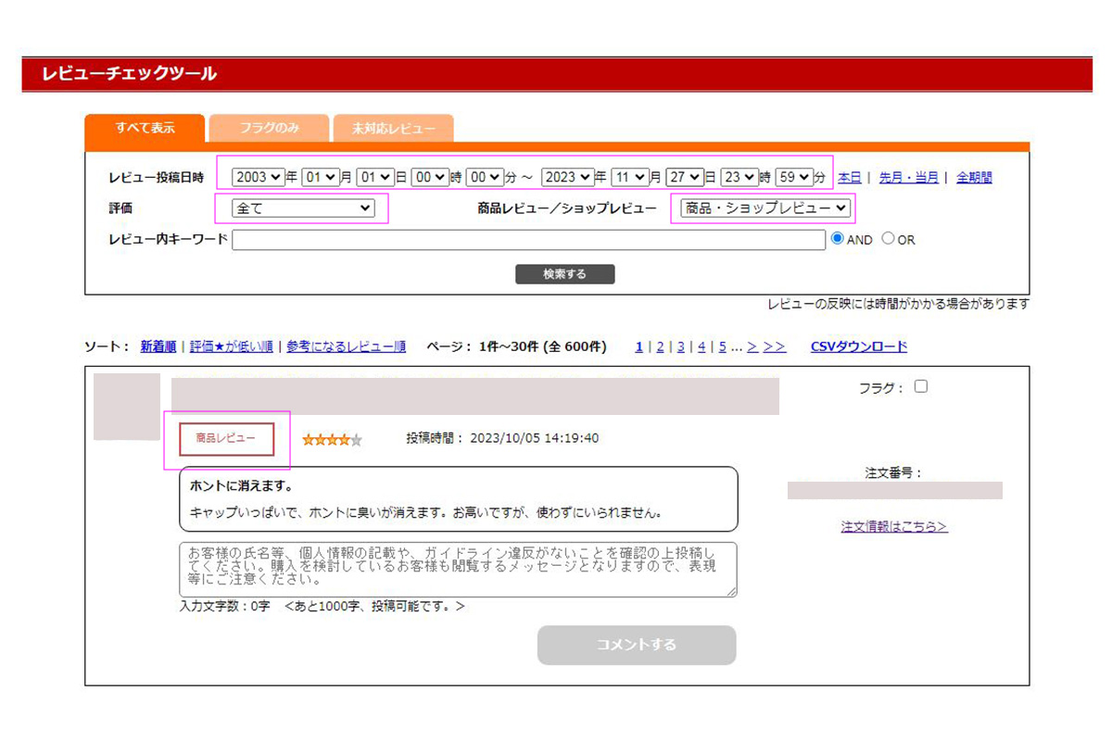Select the AND radio button
The image size is (1112, 741).
tap(838, 238)
